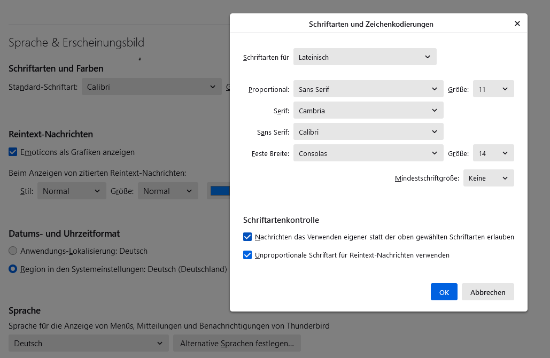Click the Abbrechen button
Viewport: 550px width, 358px height.
[x=487, y=292]
